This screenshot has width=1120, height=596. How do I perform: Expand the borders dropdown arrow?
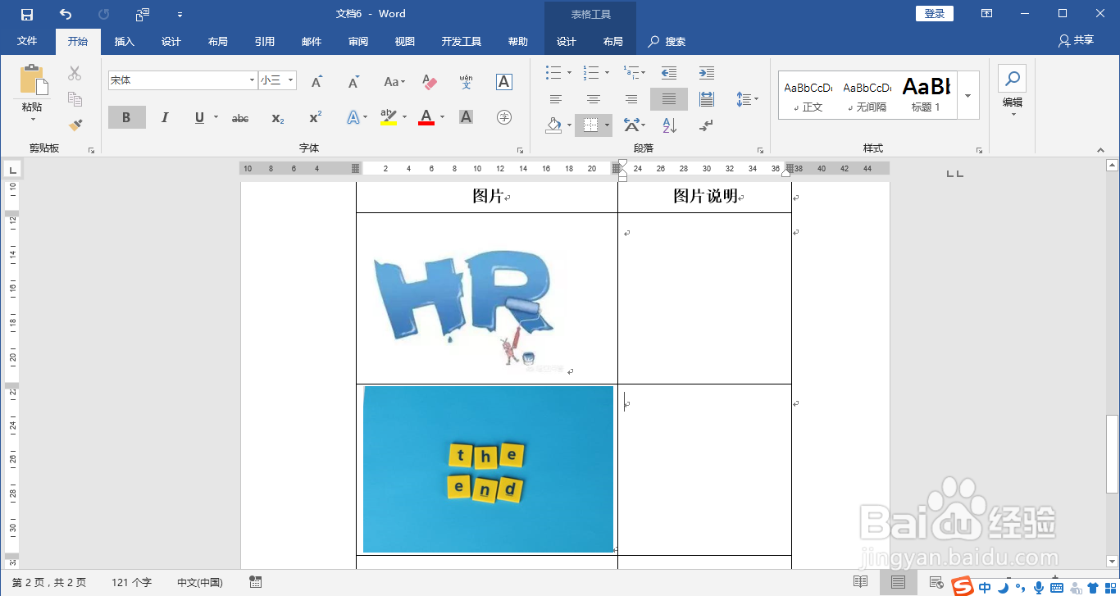point(607,125)
